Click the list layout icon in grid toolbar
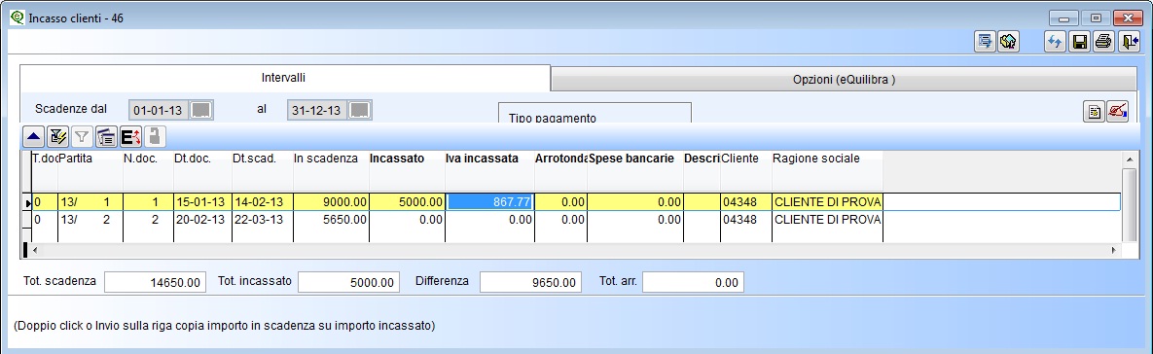 click(x=106, y=136)
